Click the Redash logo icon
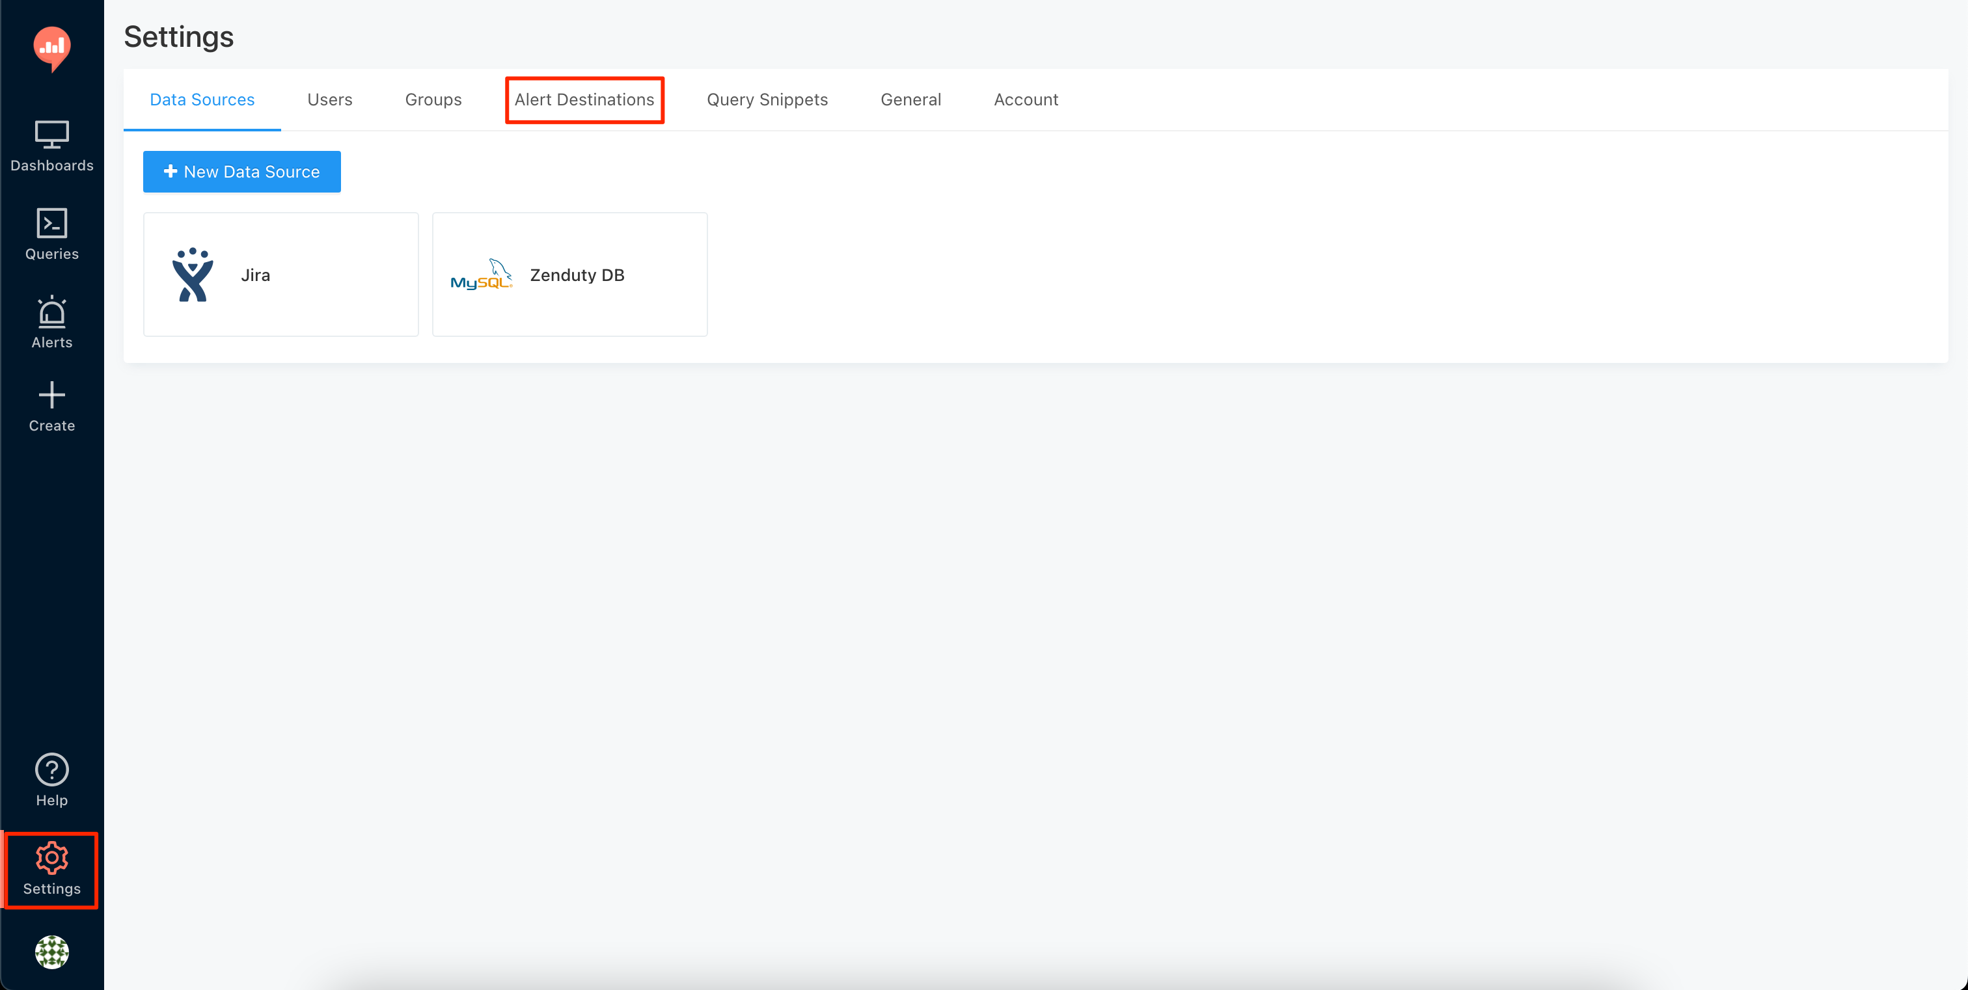1968x990 pixels. tap(52, 48)
